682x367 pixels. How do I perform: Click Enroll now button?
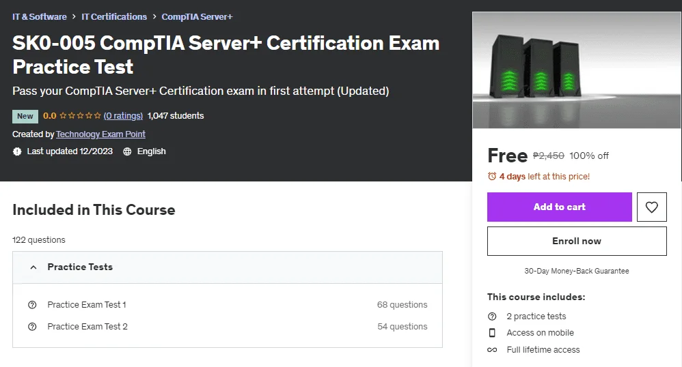coord(577,241)
